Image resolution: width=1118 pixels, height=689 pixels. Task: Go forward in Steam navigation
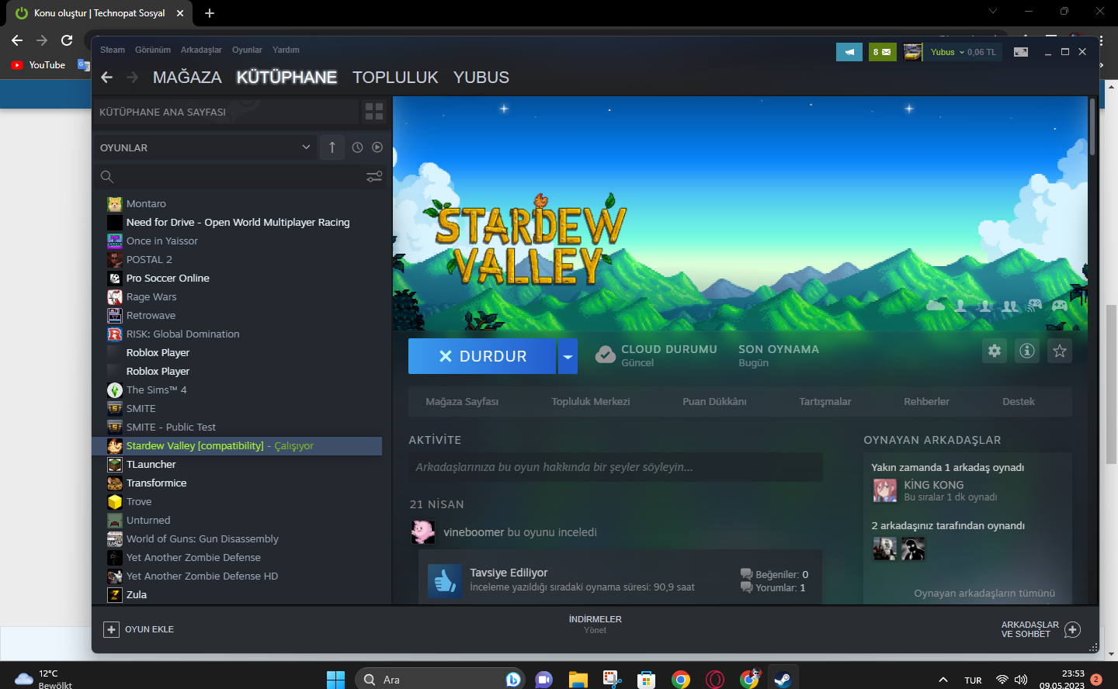pos(132,78)
